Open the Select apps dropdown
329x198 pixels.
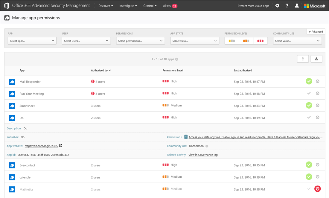pyautogui.click(x=32, y=41)
